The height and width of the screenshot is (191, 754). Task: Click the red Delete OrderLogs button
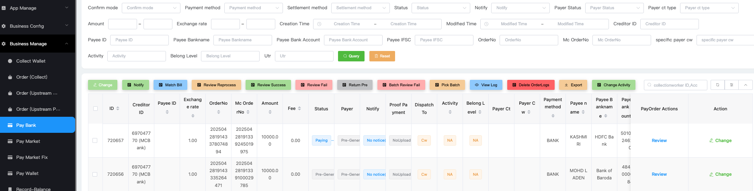pos(531,85)
